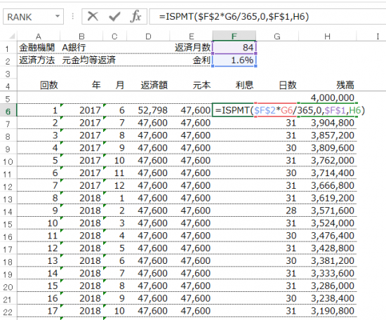The image size is (386, 320).
Task: Select the 利息 header cell
Action: pyautogui.click(x=234, y=85)
